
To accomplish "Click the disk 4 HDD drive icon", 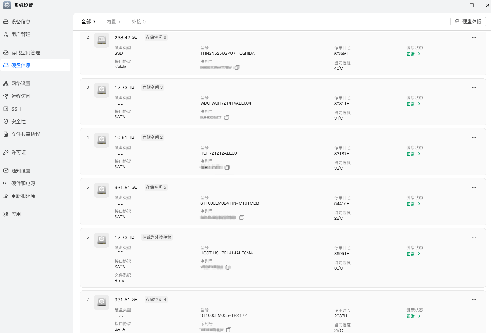I will click(x=101, y=140).
